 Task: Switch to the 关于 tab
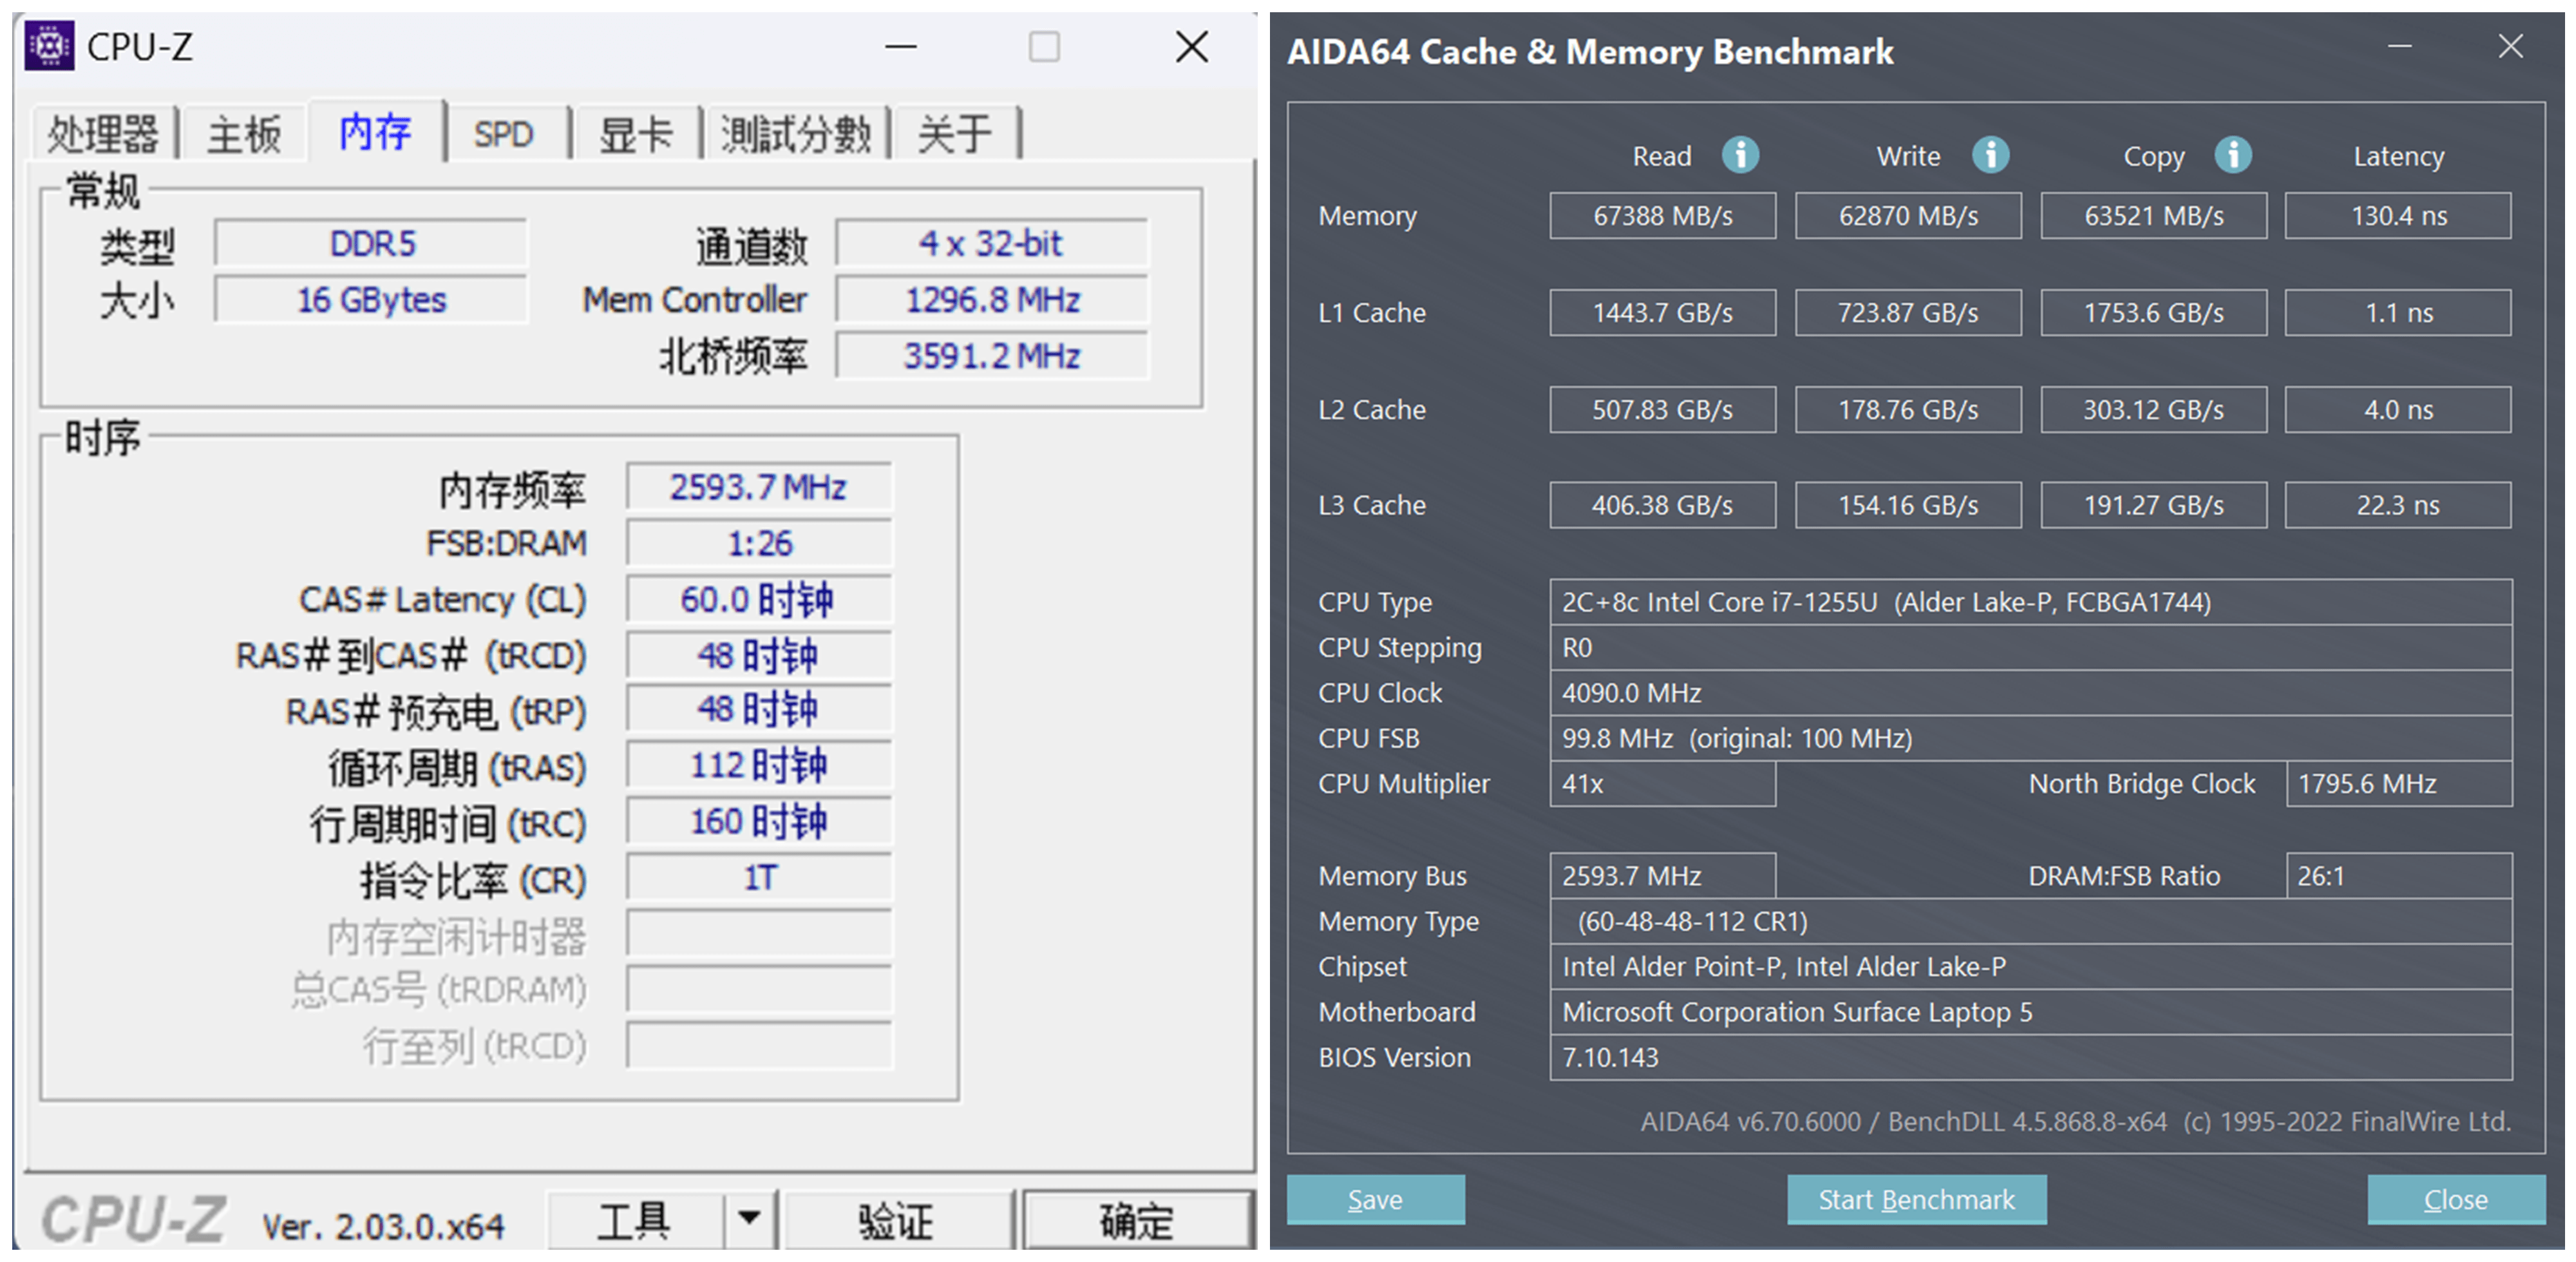955,134
